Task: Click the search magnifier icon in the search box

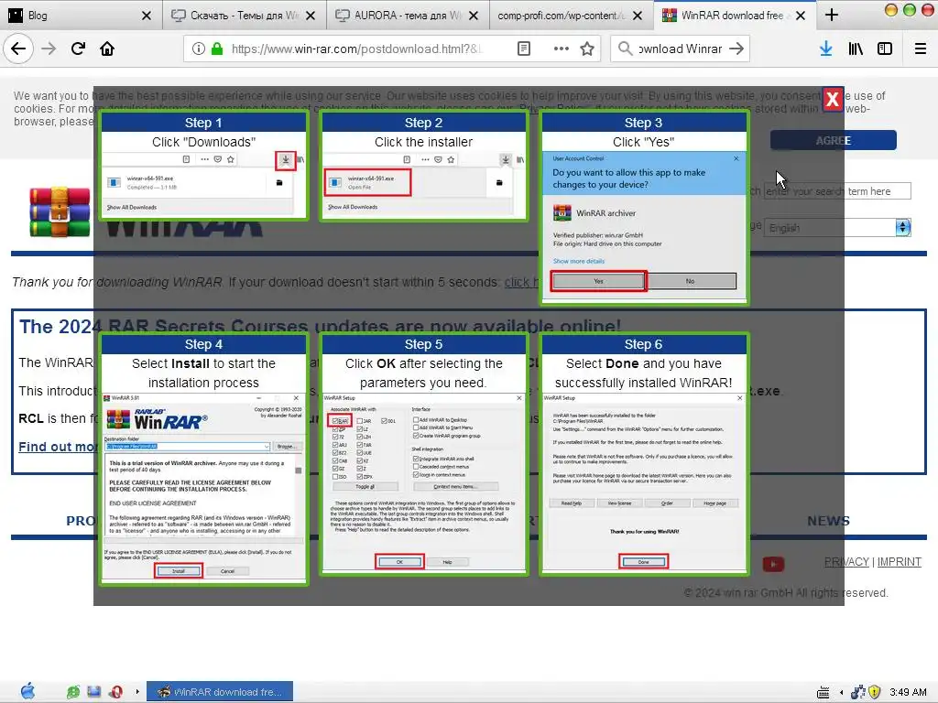Action: [625, 49]
